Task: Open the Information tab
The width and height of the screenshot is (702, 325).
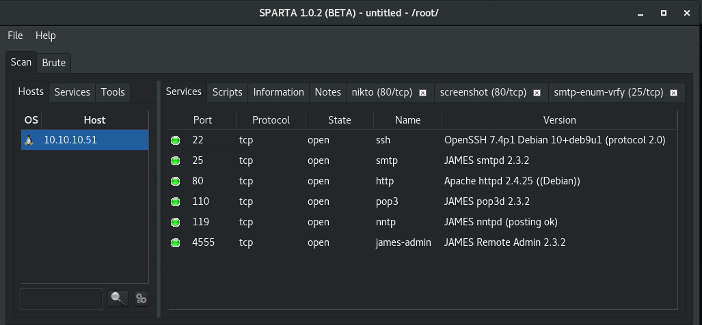Action: (278, 93)
